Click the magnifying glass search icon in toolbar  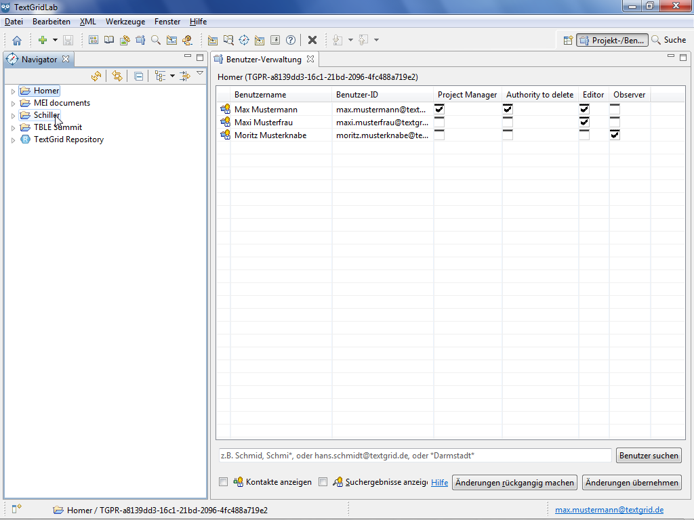[x=156, y=41]
